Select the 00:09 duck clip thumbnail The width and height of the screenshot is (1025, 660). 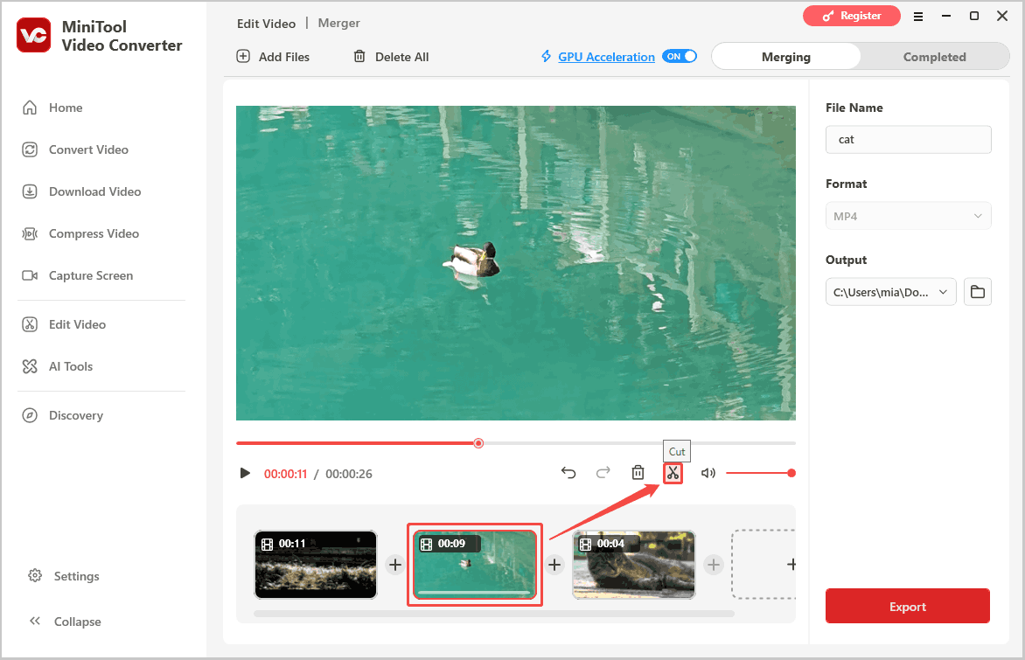475,565
